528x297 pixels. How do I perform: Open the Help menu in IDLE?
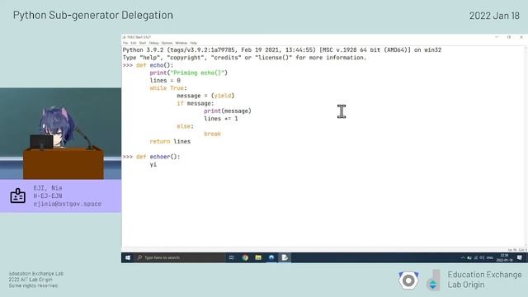pos(193,43)
